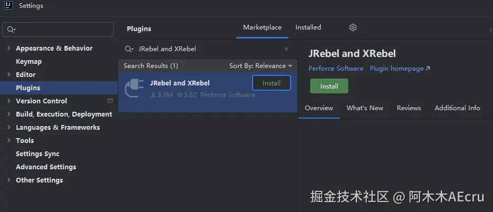Open the Perforce Software vendor link

(x=336, y=69)
